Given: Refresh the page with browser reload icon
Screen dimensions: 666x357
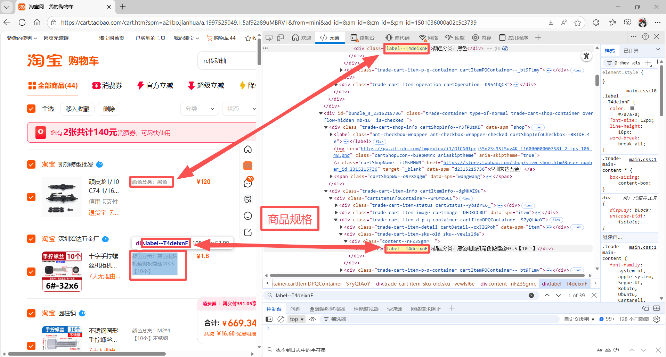Looking at the screenshot, I should pyautogui.click(x=22, y=23).
